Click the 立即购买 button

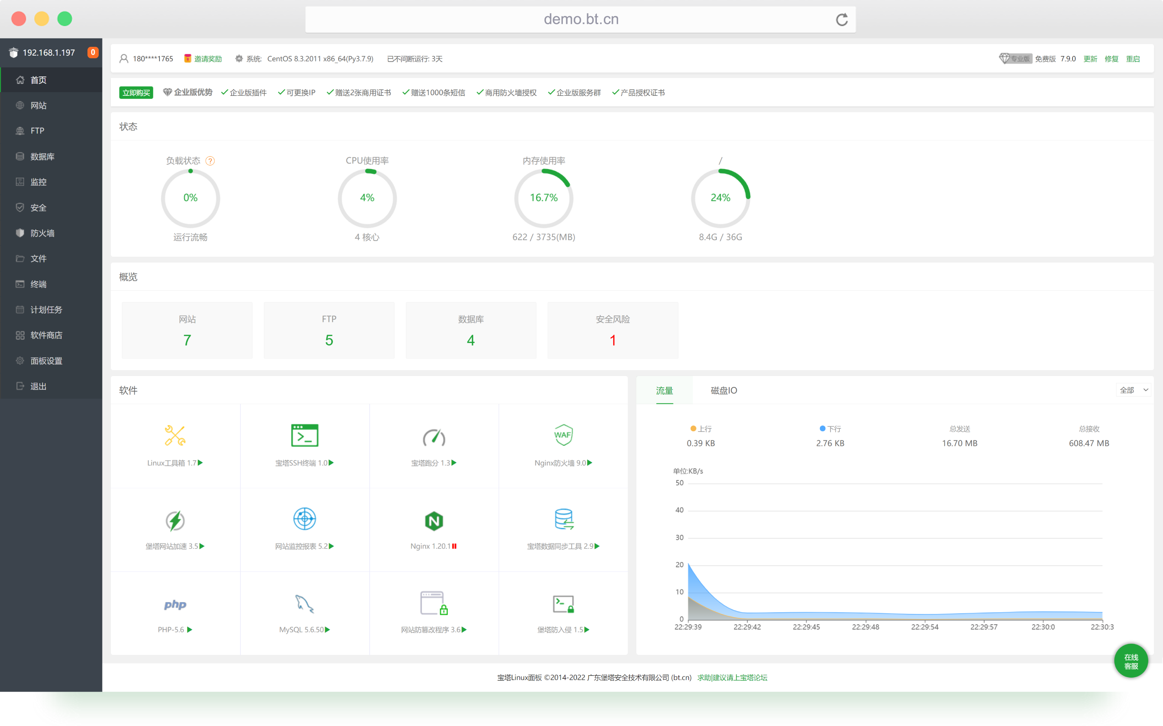136,93
